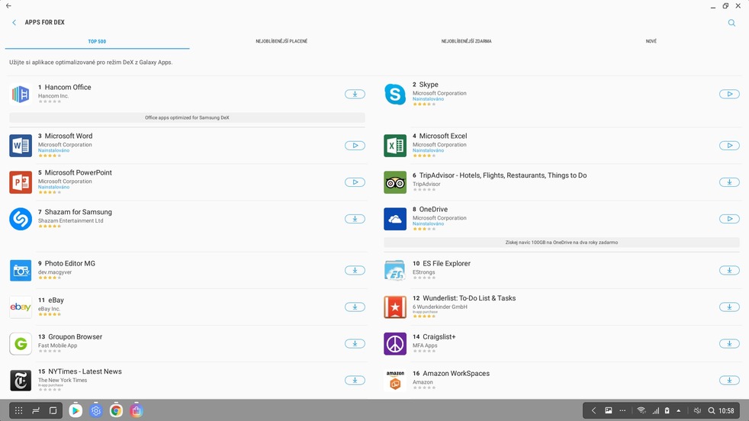This screenshot has width=749, height=421.
Task: Open Skype with its play button
Action: (x=729, y=94)
